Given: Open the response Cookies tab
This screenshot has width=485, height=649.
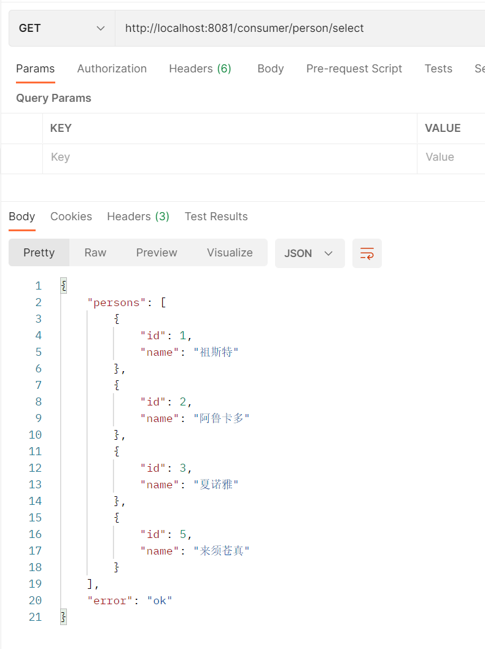Looking at the screenshot, I should pos(71,217).
